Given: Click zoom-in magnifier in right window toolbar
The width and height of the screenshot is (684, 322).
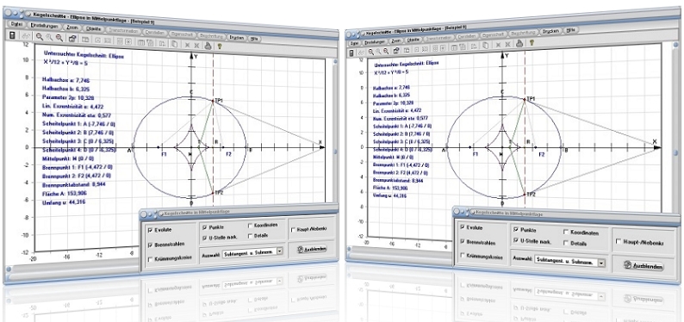Looking at the screenshot, I should pyautogui.click(x=370, y=52).
